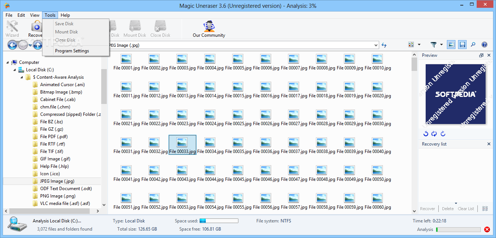This screenshot has height=238, width=496.
Task: Close the Recovery list panel
Action: (489, 144)
